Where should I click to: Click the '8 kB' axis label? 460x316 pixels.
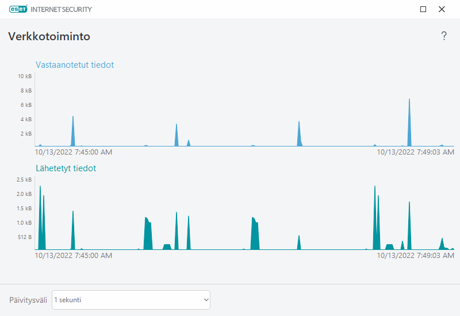pos(26,91)
